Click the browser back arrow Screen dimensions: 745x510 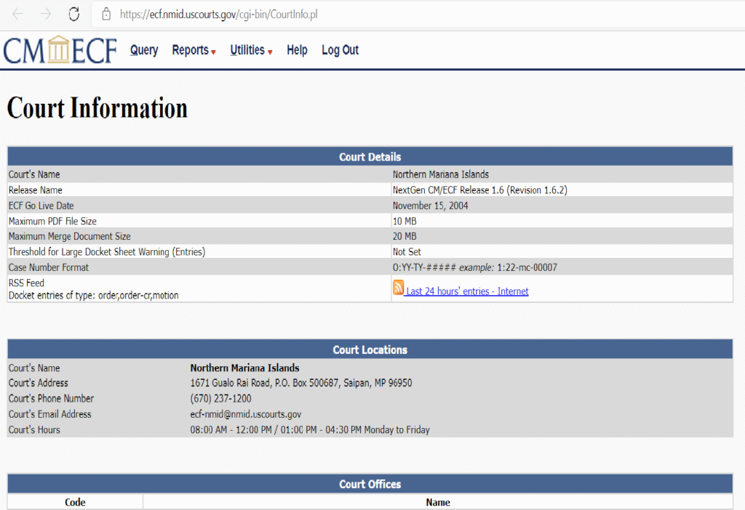coord(17,14)
